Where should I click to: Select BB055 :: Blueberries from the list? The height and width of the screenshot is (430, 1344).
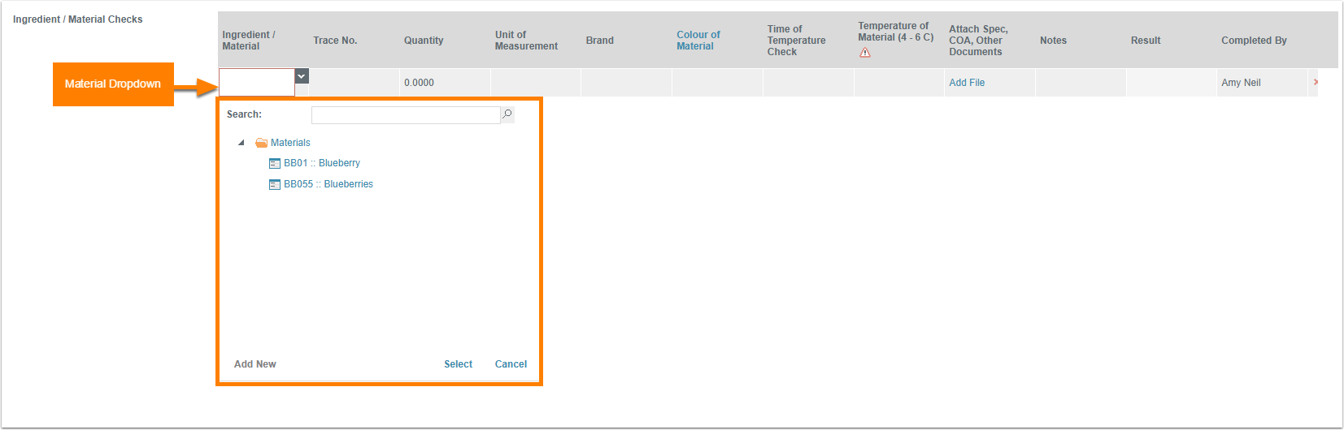328,184
